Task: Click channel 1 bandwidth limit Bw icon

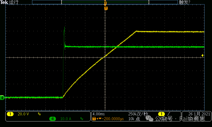Action: point(39,114)
